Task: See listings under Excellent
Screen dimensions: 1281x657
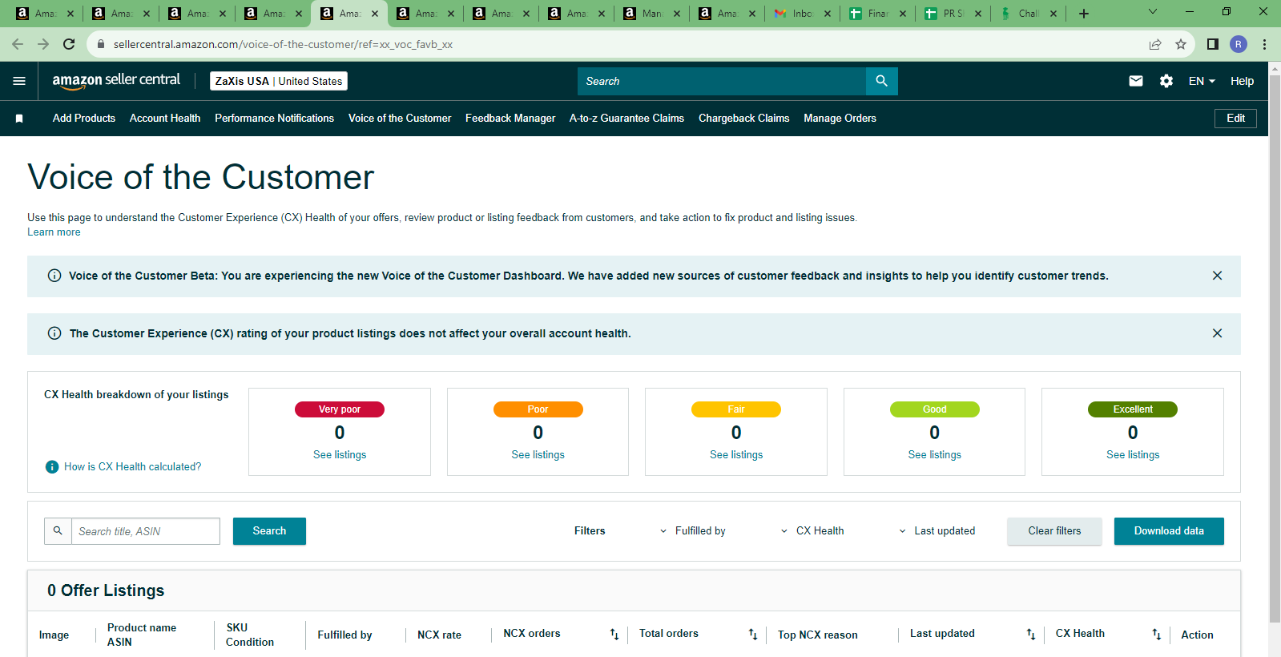Action: tap(1133, 455)
